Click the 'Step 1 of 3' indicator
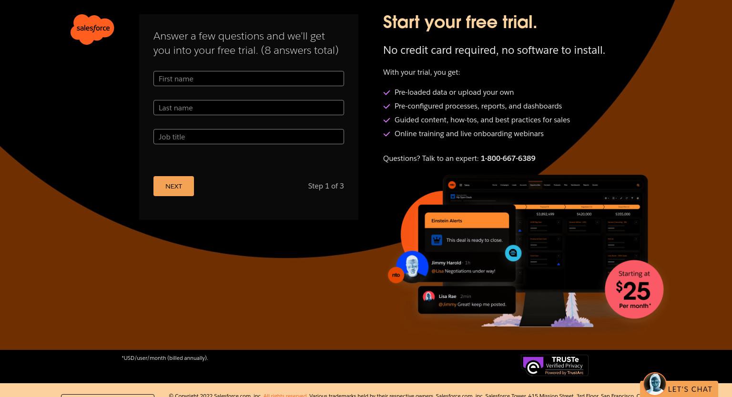This screenshot has height=397, width=732. (326, 186)
